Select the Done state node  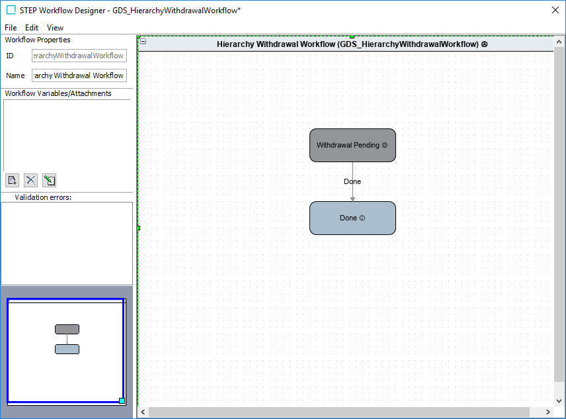[344, 218]
